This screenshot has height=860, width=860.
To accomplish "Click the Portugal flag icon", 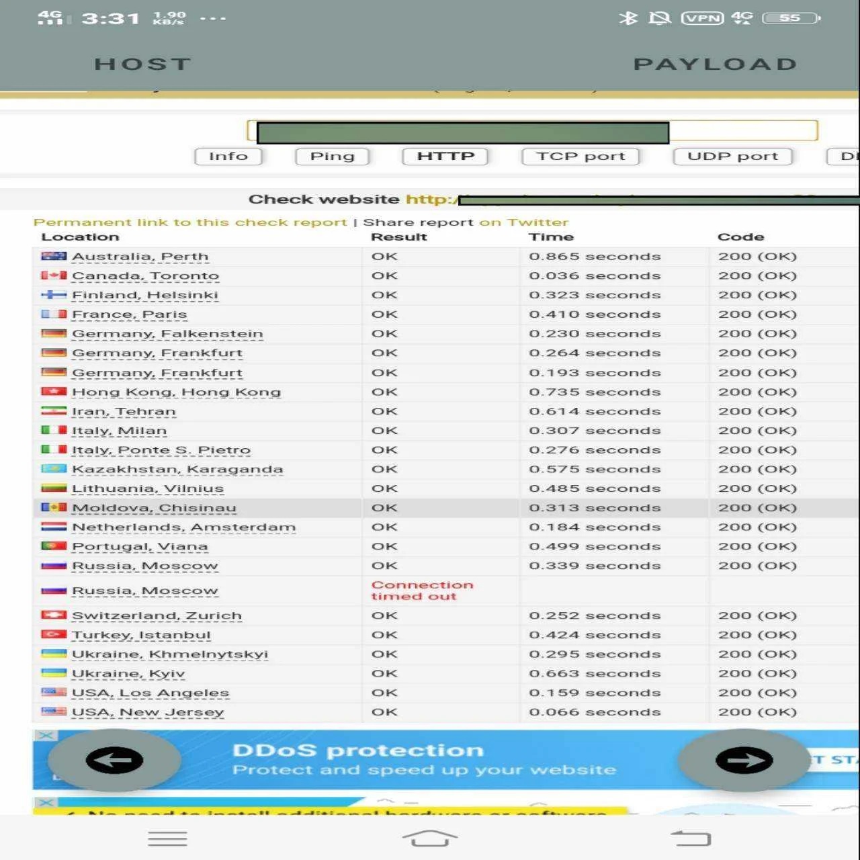I will tap(54, 546).
